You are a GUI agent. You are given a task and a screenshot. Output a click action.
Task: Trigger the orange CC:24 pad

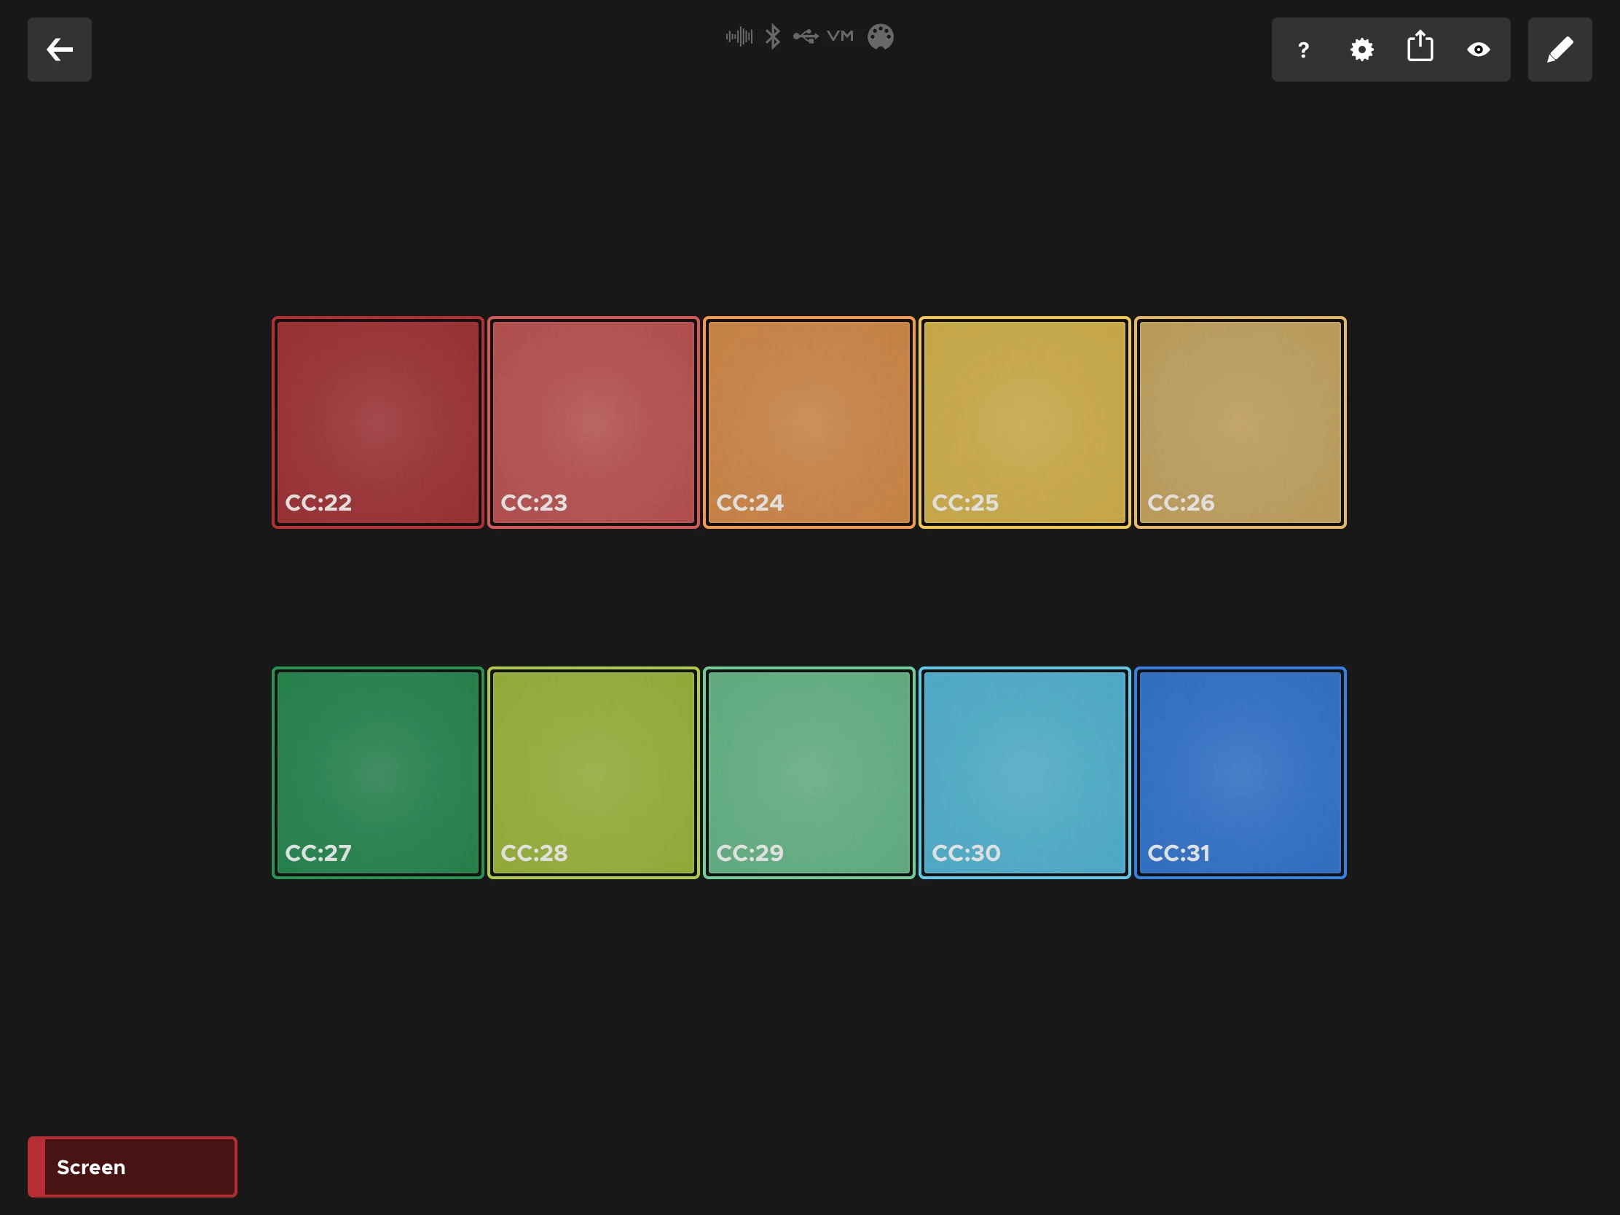(809, 422)
